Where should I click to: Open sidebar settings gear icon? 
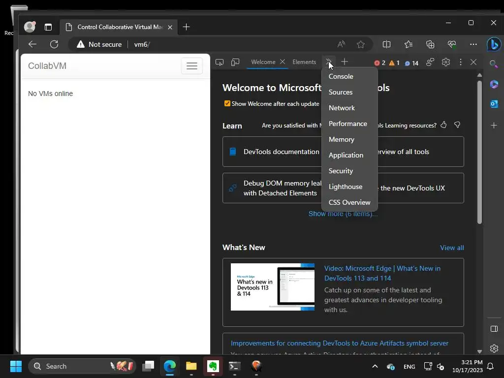pyautogui.click(x=494, y=348)
